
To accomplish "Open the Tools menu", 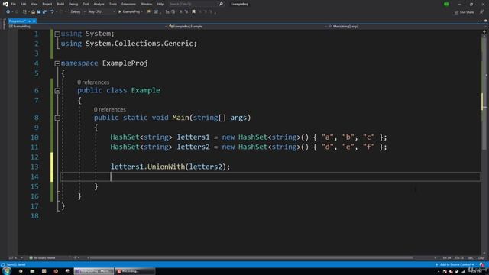I will click(113, 4).
